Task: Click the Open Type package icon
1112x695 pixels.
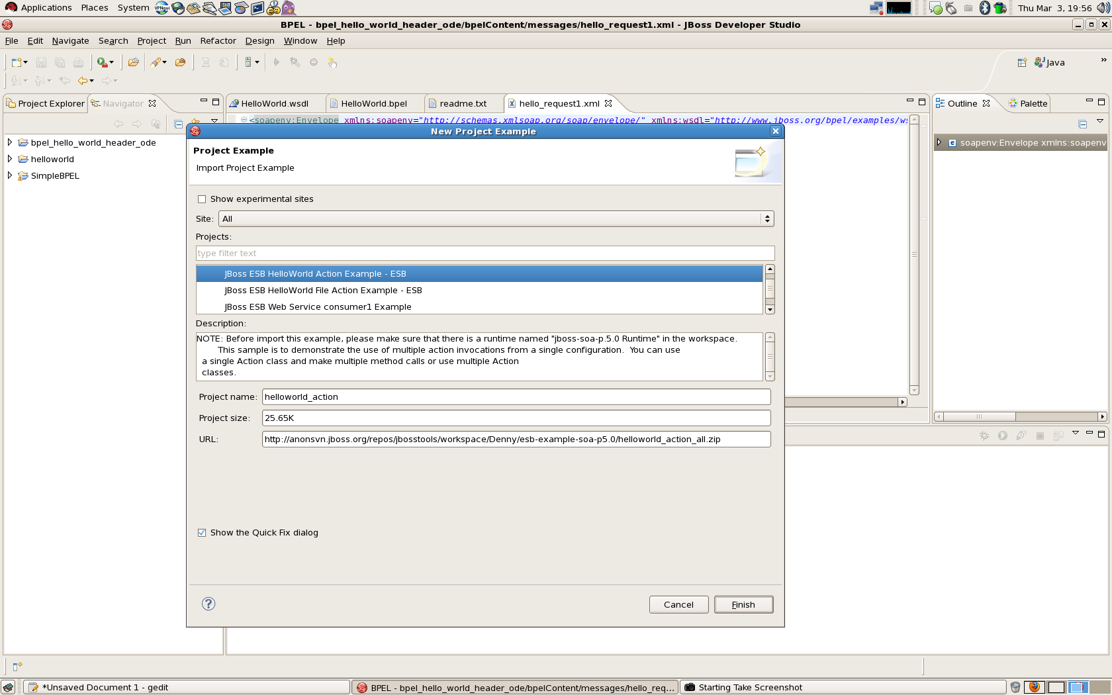Action: click(180, 62)
